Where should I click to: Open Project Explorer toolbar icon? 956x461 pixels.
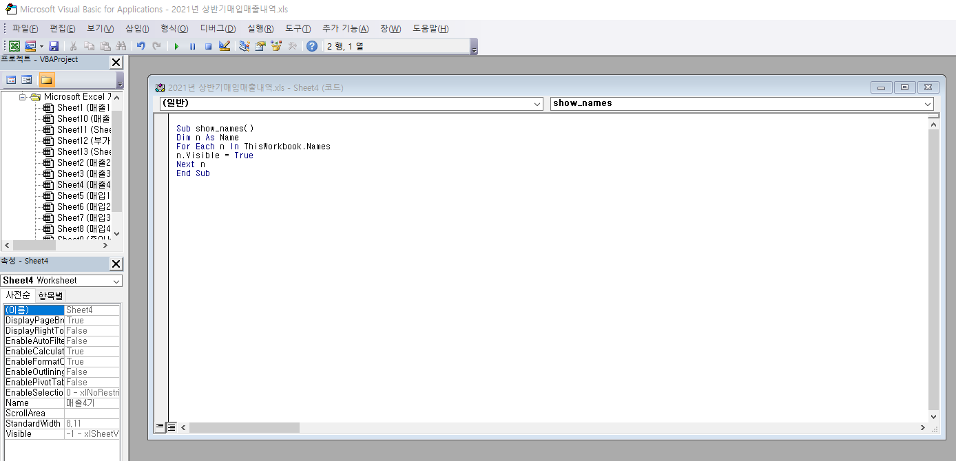[x=244, y=46]
